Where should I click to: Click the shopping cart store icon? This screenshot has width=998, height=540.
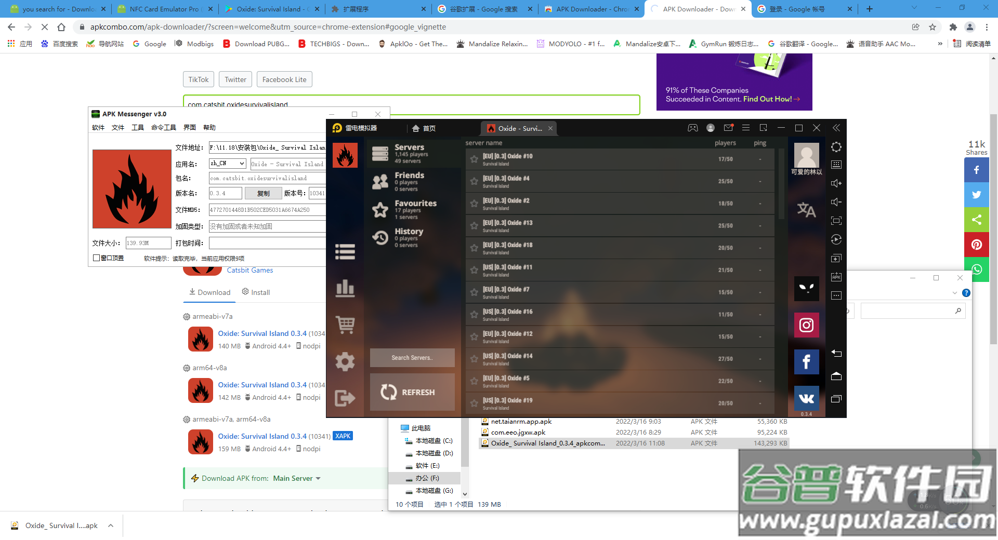[x=345, y=325]
